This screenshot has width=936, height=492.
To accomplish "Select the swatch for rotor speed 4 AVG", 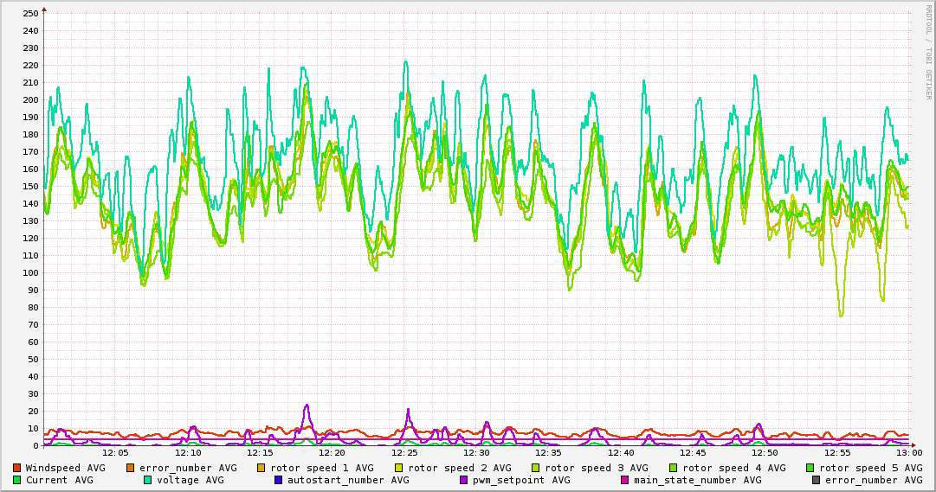I will tap(674, 468).
